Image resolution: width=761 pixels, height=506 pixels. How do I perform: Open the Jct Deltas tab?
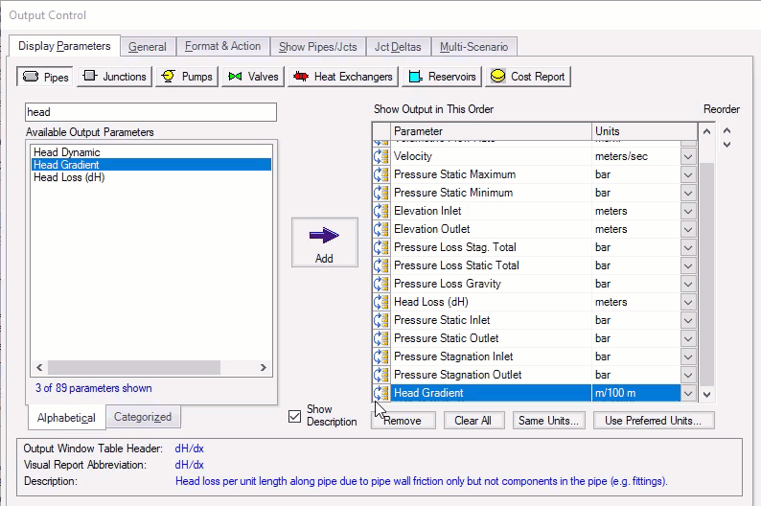tap(398, 47)
